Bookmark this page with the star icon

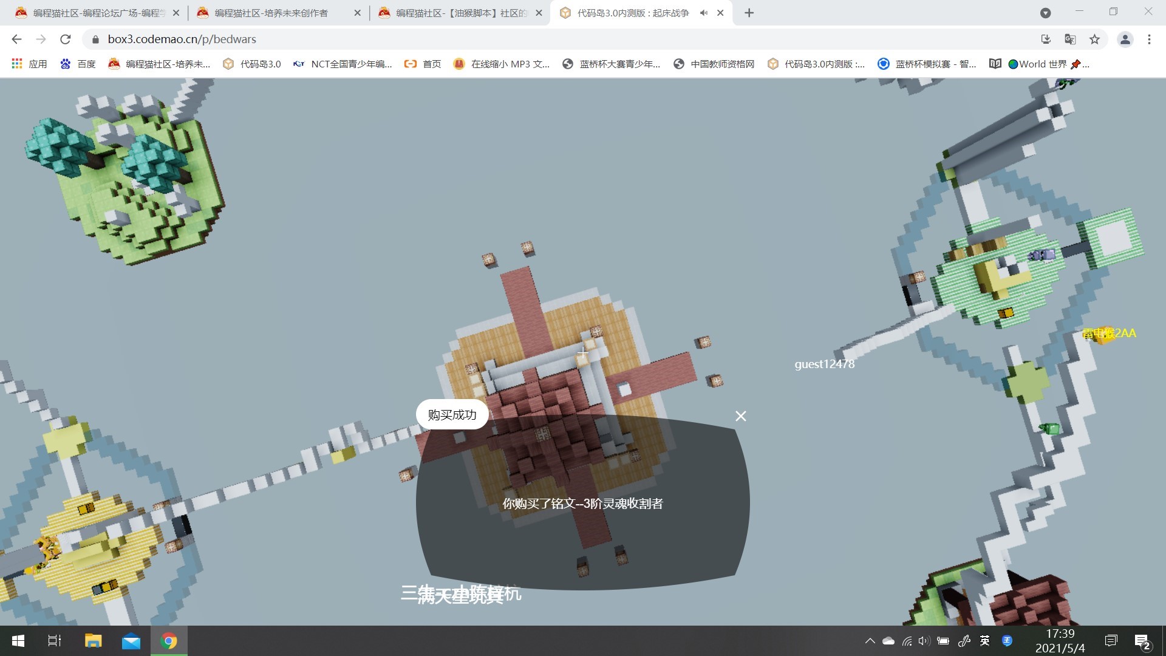click(1094, 39)
